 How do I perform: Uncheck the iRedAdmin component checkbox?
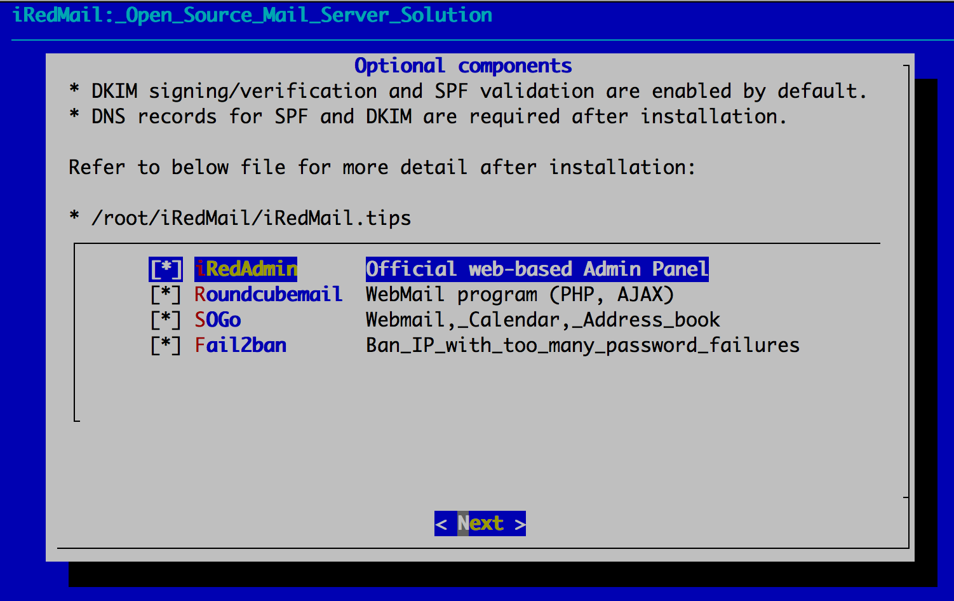165,269
